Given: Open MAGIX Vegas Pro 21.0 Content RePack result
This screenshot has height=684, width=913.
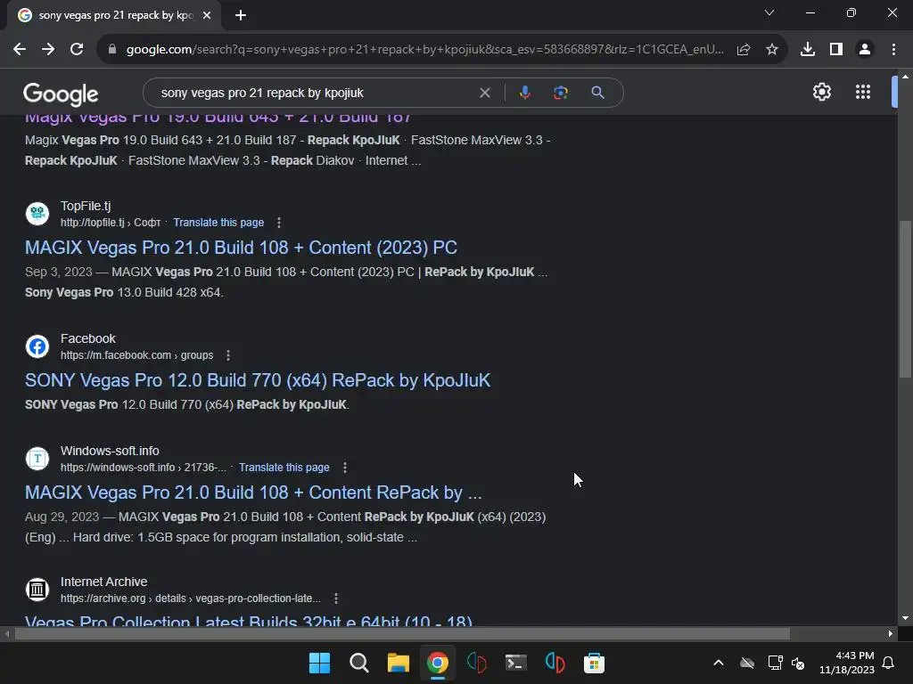Looking at the screenshot, I should coord(253,493).
